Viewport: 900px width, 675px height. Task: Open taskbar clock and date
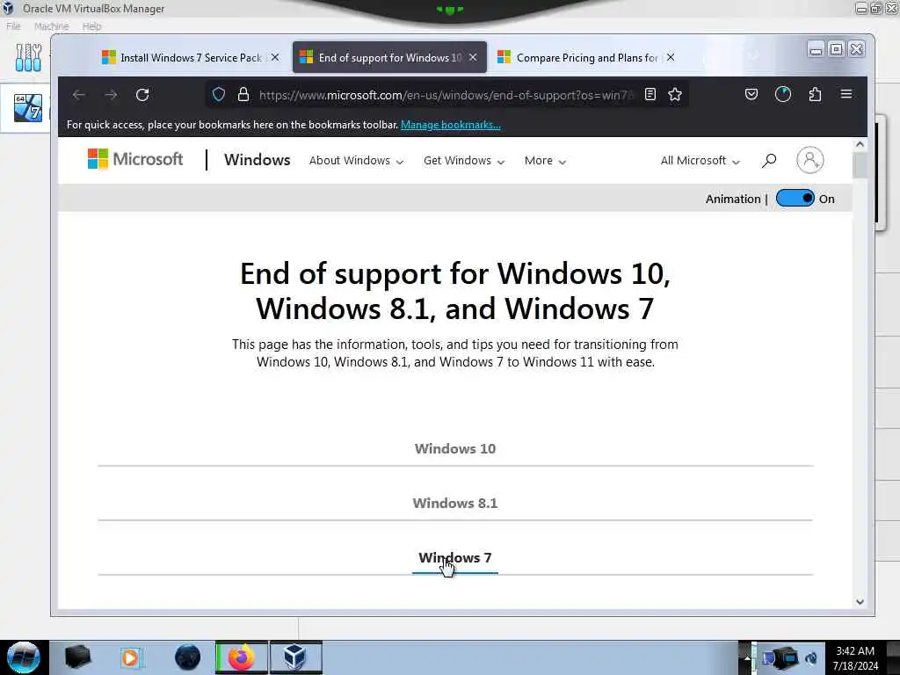pyautogui.click(x=855, y=658)
